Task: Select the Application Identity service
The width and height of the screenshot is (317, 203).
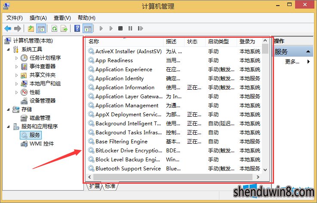Action: pyautogui.click(x=174, y=78)
